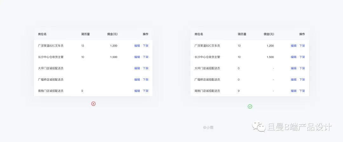Viewport: 343px width, 142px height.
Task: Click 南稍门店诚招配送员 name in right table
Action: point(207,91)
